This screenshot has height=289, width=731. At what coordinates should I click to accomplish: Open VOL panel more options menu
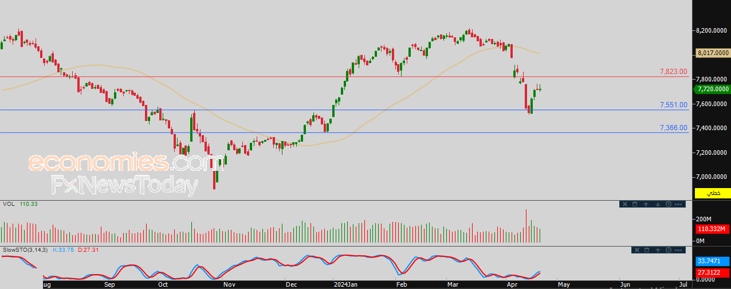click(x=678, y=204)
